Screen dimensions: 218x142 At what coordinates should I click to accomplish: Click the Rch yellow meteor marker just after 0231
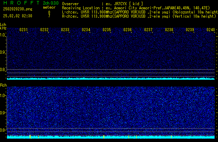tap(30, 136)
